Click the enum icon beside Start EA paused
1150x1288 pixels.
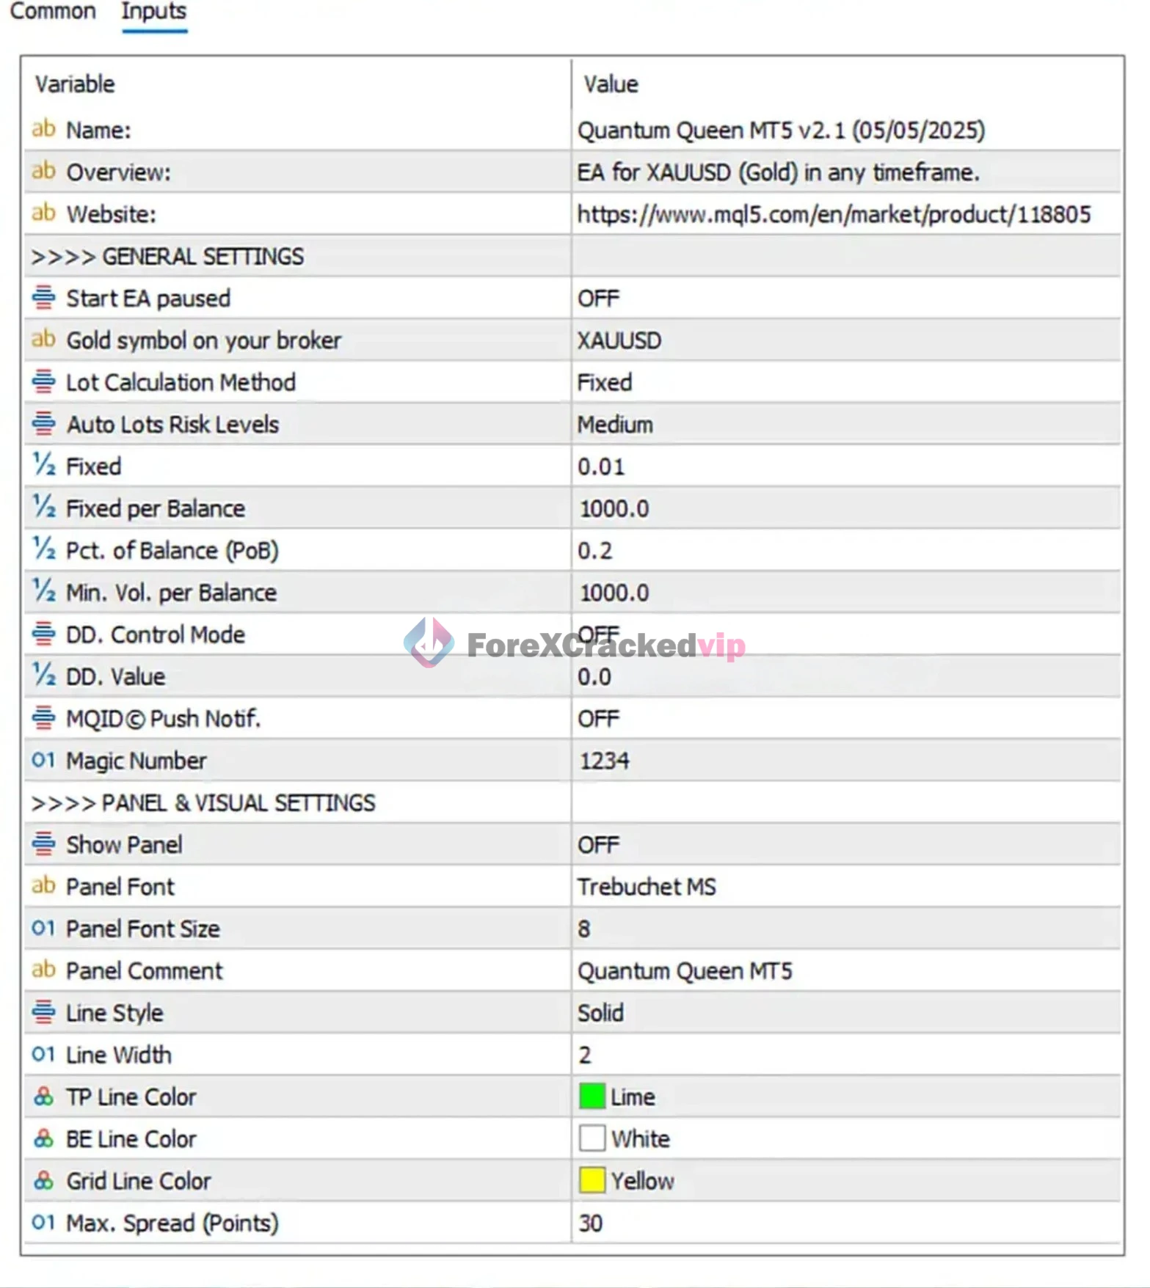tap(43, 297)
